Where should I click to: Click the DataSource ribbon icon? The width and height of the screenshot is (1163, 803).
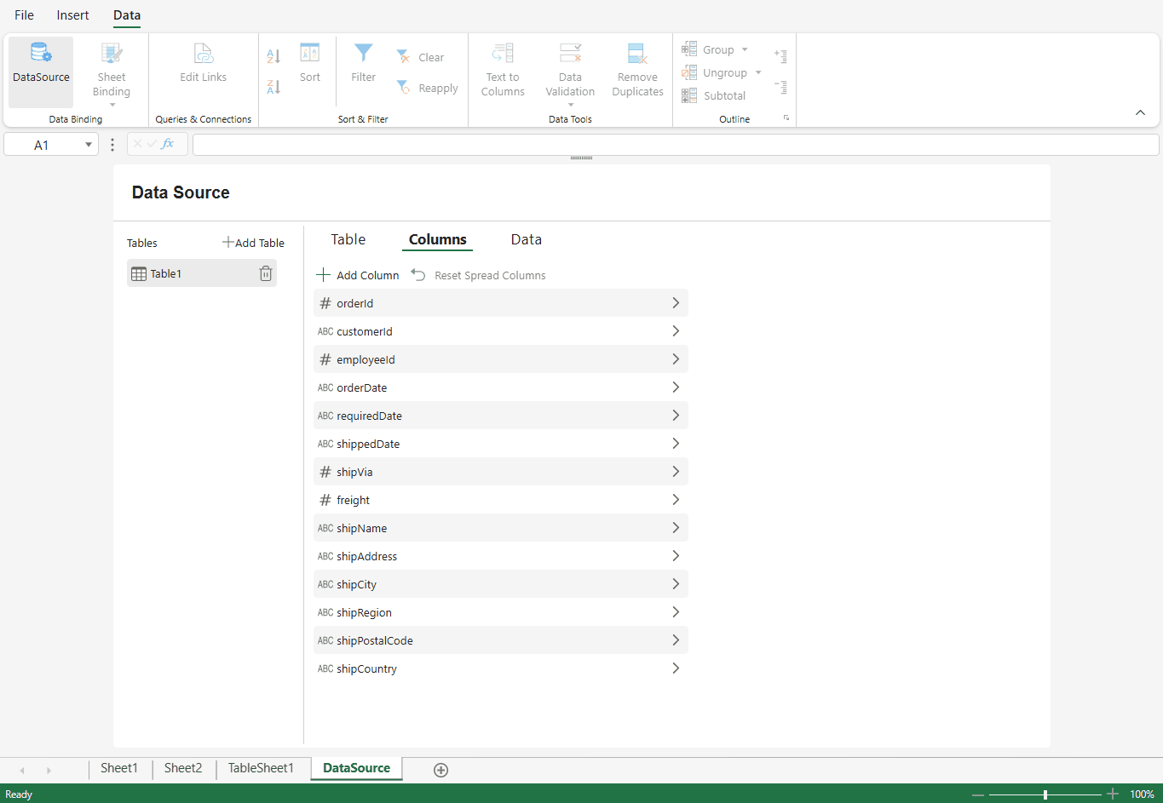click(41, 53)
